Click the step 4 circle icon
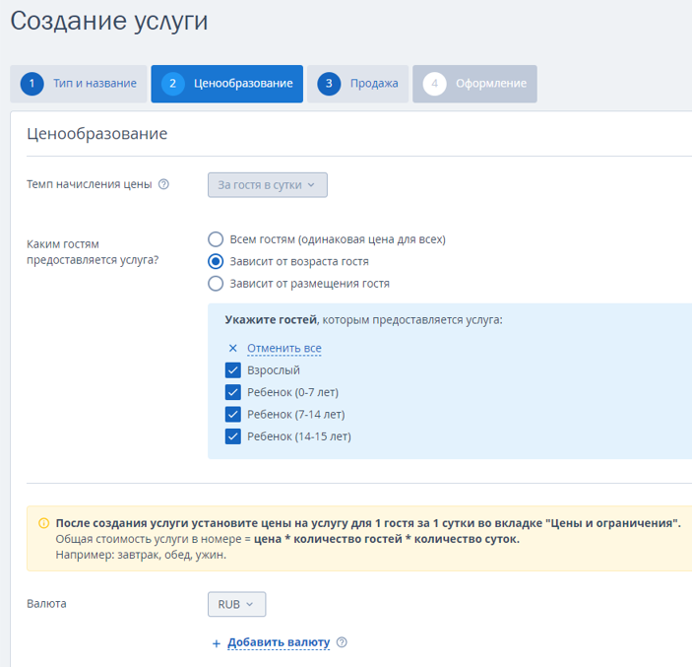 tap(434, 84)
